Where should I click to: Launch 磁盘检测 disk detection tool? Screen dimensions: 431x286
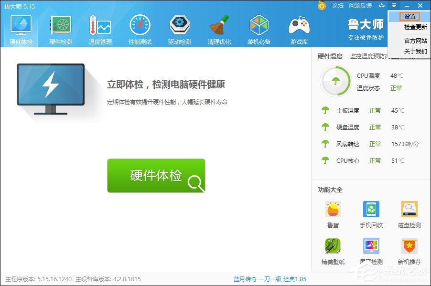point(409,210)
